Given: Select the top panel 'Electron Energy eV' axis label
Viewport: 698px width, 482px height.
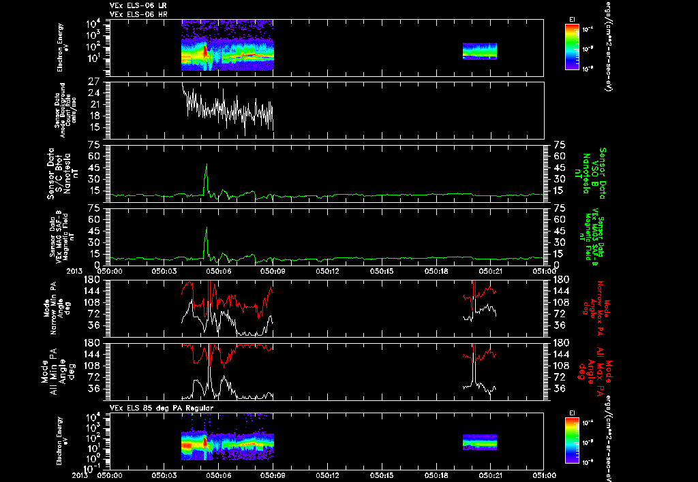Looking at the screenshot, I should [x=61, y=48].
